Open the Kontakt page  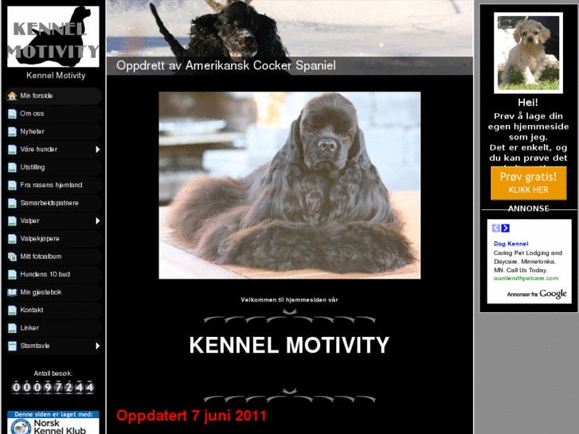pos(32,310)
